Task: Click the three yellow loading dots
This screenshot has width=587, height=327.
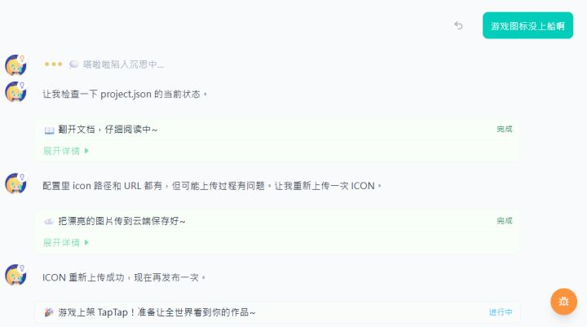Action: (x=54, y=64)
